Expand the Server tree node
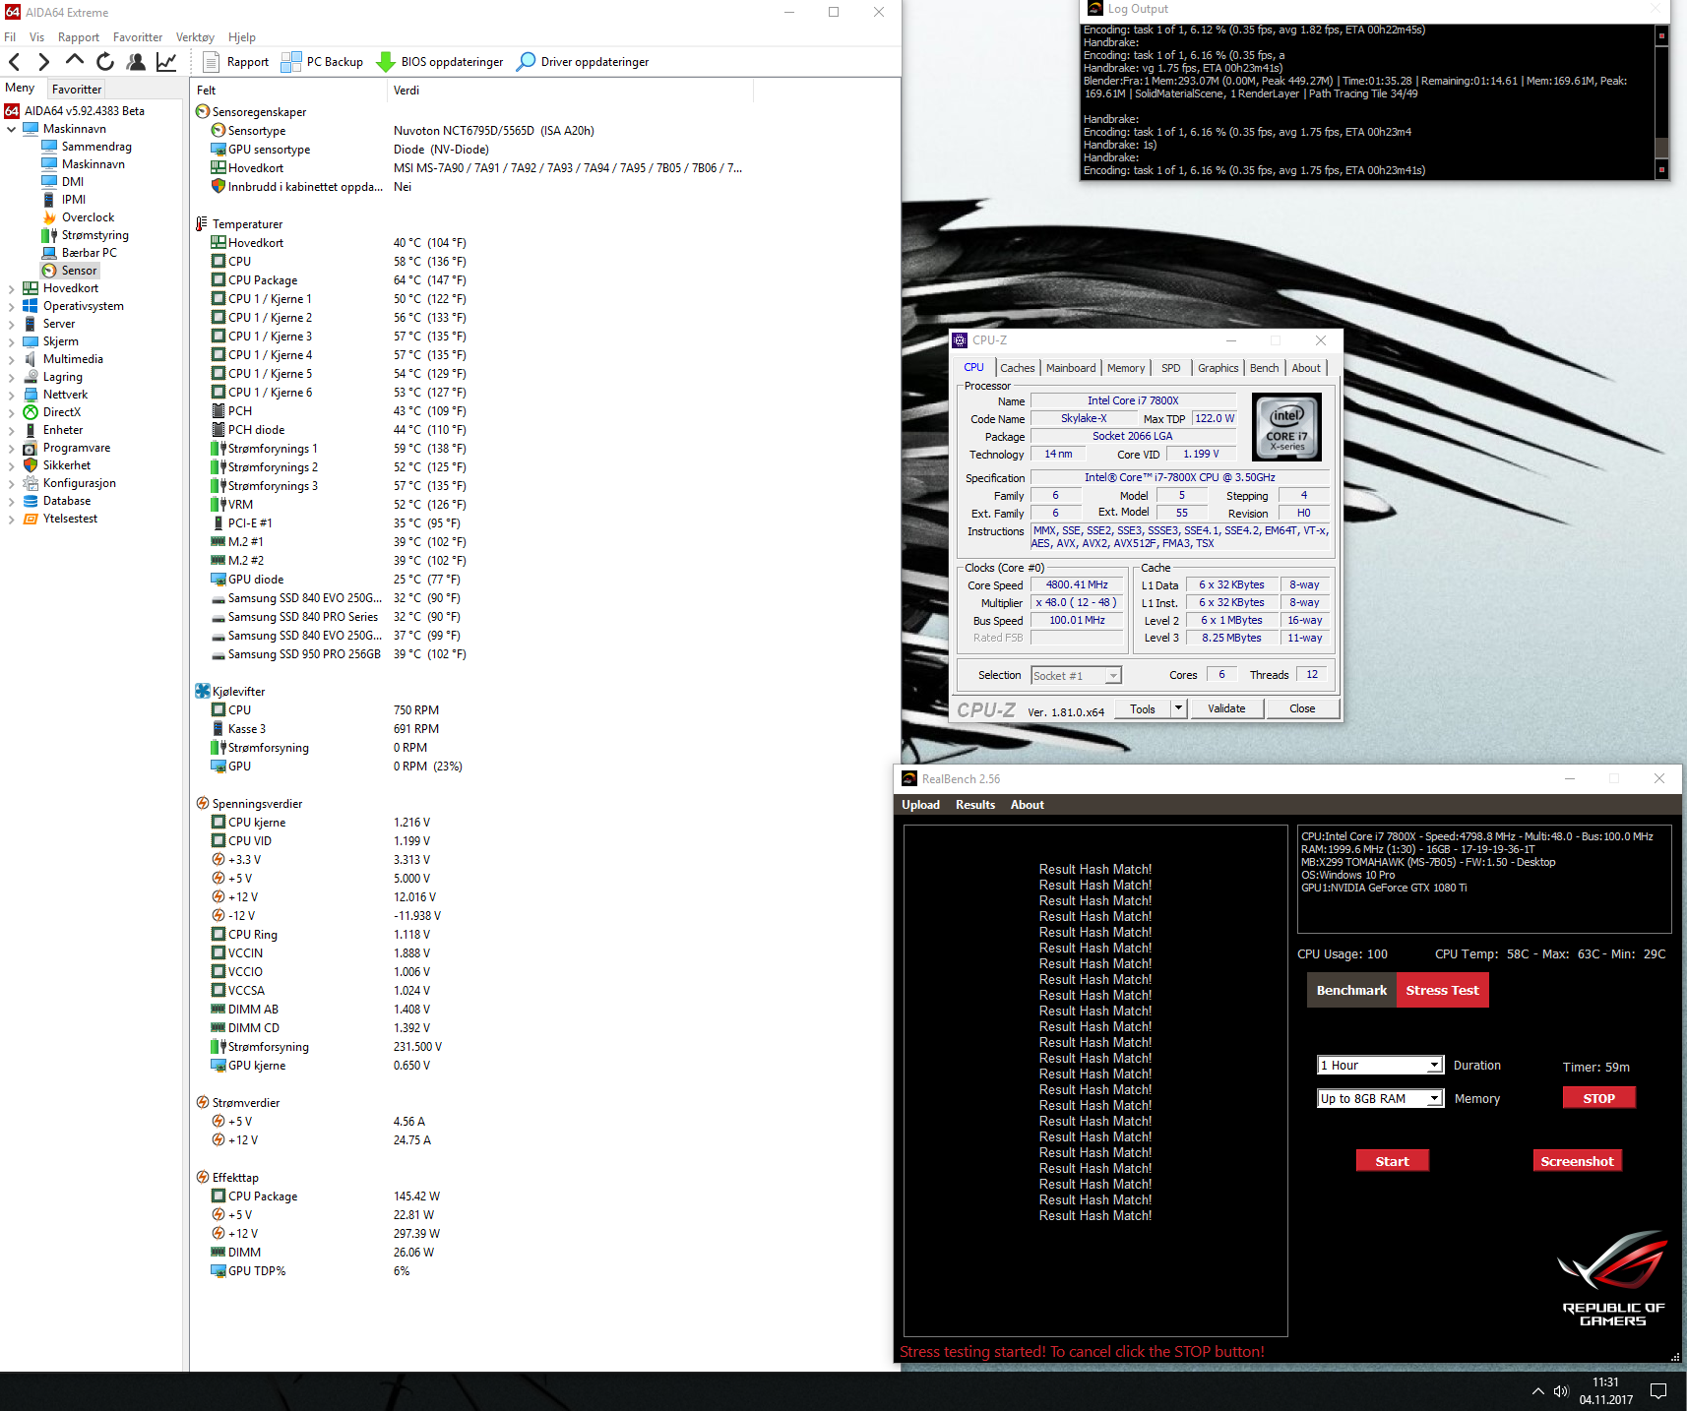The width and height of the screenshot is (1687, 1411). coord(11,324)
